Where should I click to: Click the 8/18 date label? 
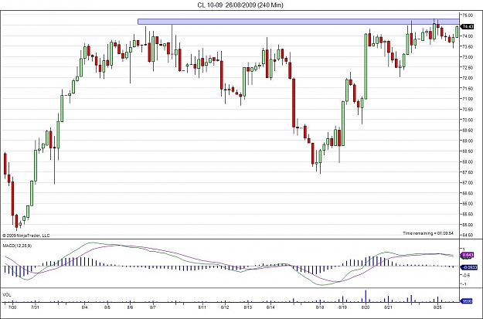[x=320, y=307]
